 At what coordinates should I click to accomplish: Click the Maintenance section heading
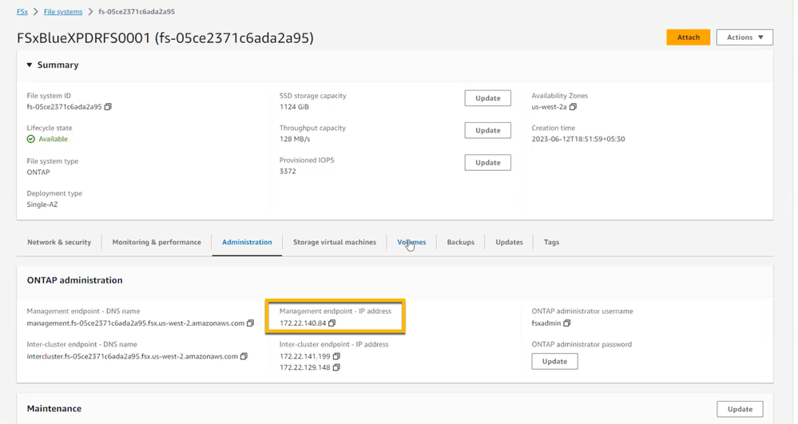[54, 409]
